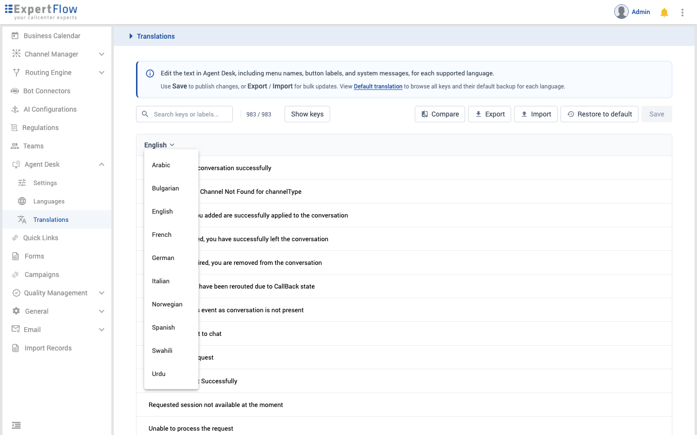Viewport: 697px width, 435px height.
Task: Pick Norwegian from the language menu
Action: point(171,304)
